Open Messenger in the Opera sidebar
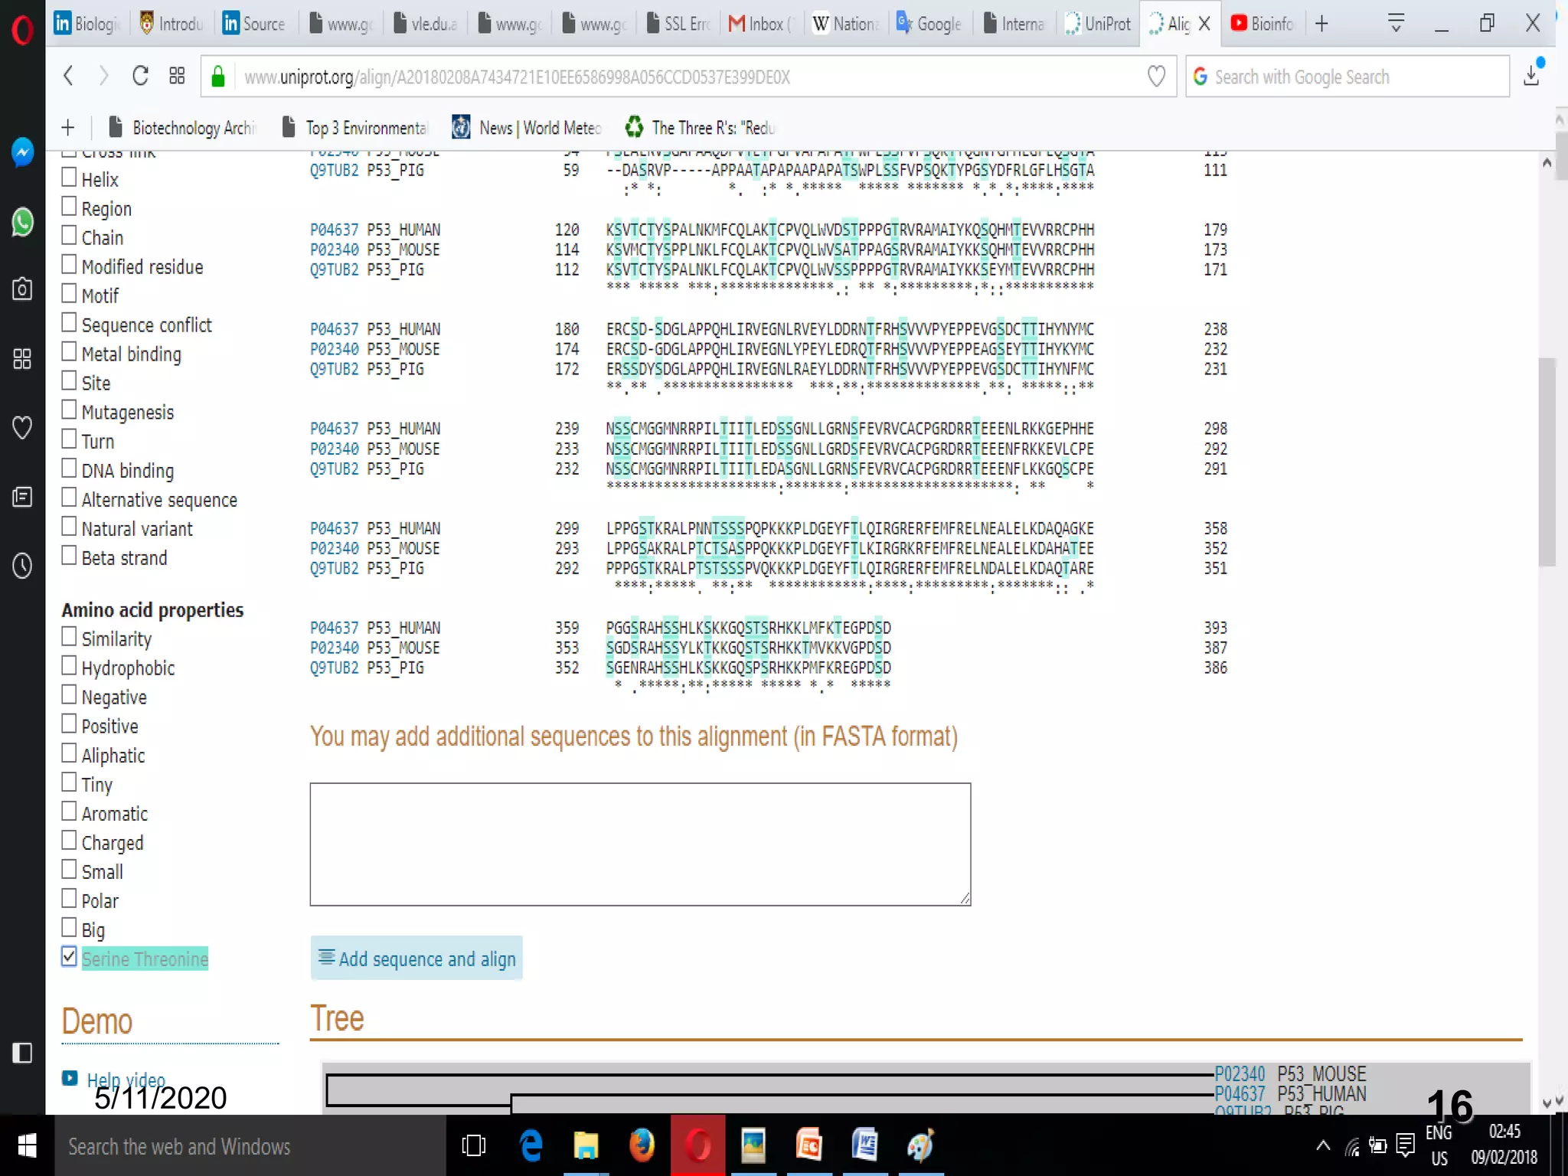The height and width of the screenshot is (1176, 1568). pyautogui.click(x=22, y=152)
